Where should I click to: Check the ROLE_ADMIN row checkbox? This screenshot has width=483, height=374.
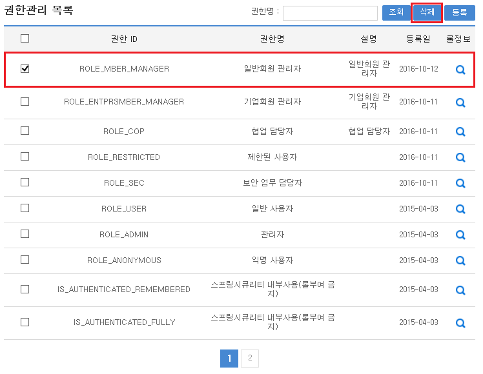click(25, 234)
